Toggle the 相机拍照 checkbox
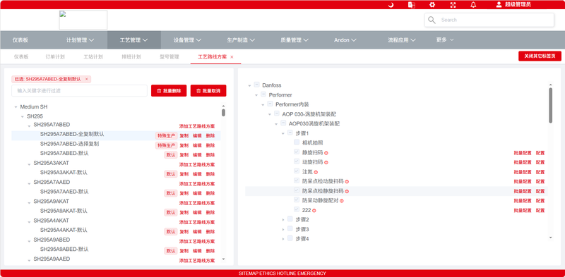The image size is (565, 277). tap(297, 142)
